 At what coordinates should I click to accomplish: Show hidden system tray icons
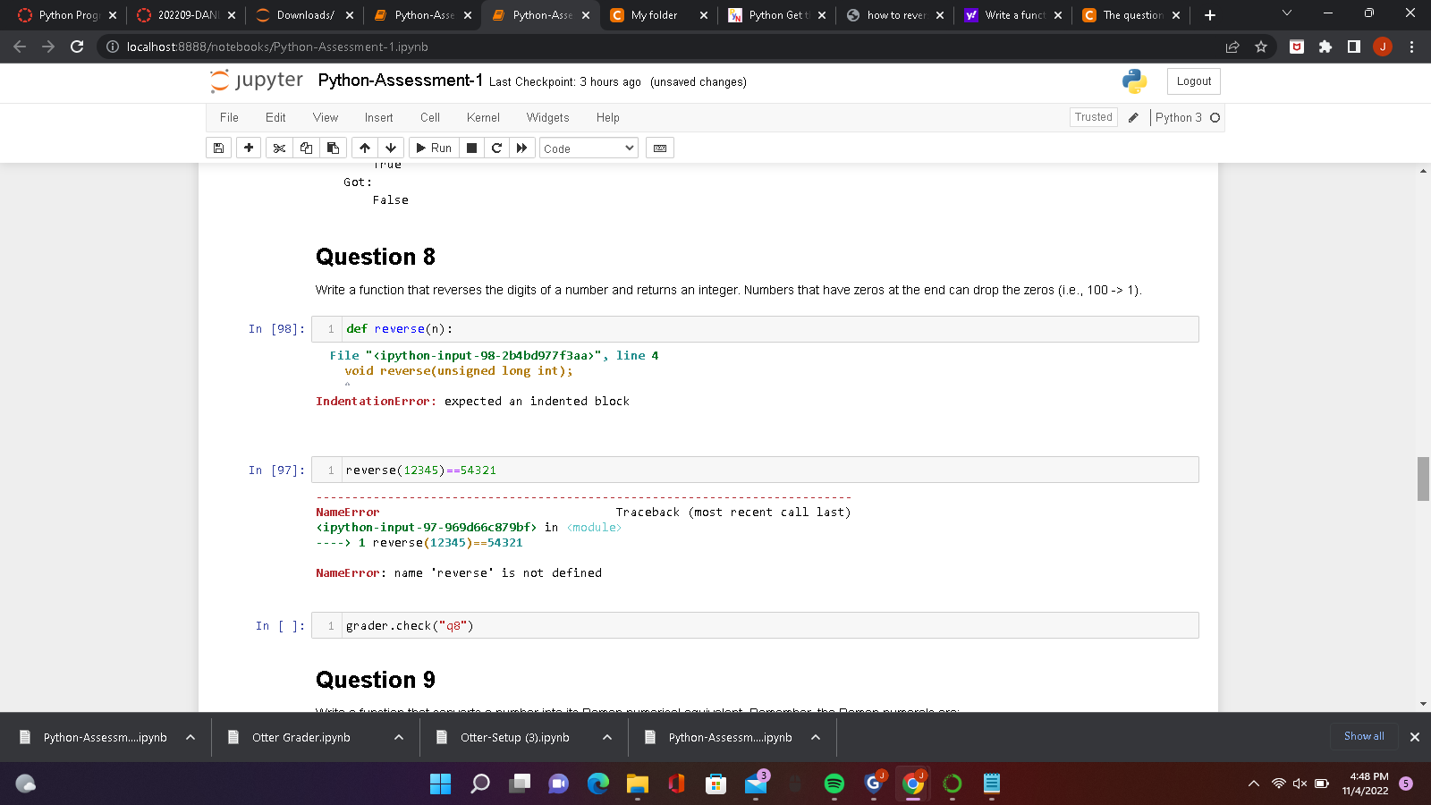click(x=1254, y=784)
